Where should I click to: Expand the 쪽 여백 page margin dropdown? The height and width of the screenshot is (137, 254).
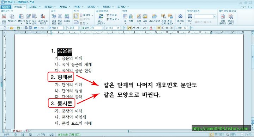click(92, 15)
